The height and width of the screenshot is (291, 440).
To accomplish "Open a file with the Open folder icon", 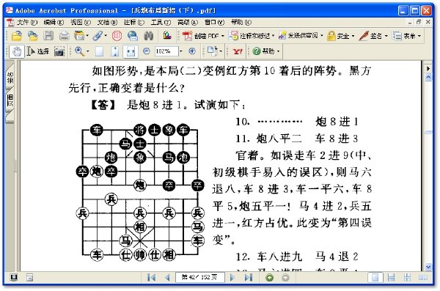I will coord(17,36).
